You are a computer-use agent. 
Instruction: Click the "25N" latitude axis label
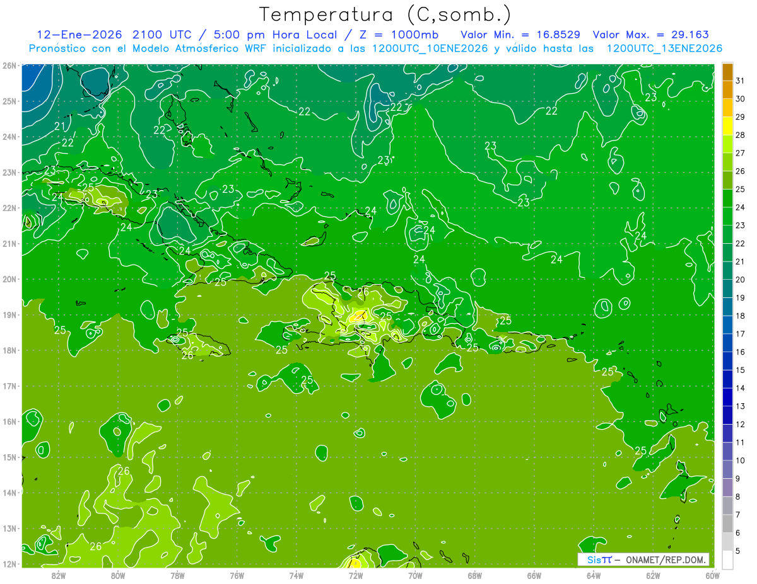(9, 101)
